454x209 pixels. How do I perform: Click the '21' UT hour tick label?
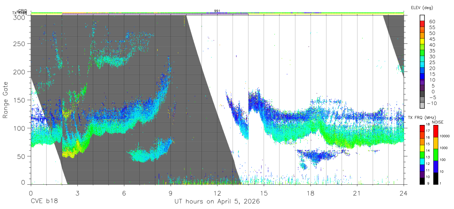click(357, 193)
